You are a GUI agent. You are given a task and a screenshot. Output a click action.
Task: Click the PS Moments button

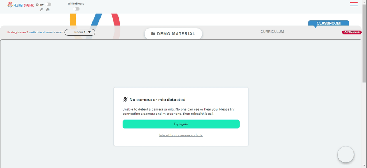tap(352, 32)
